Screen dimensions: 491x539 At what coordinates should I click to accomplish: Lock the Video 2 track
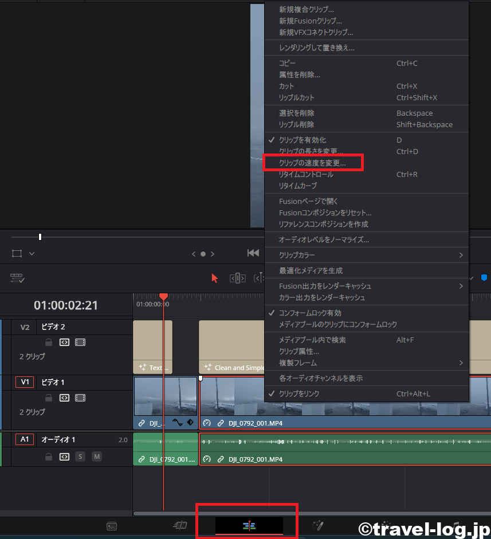click(49, 343)
